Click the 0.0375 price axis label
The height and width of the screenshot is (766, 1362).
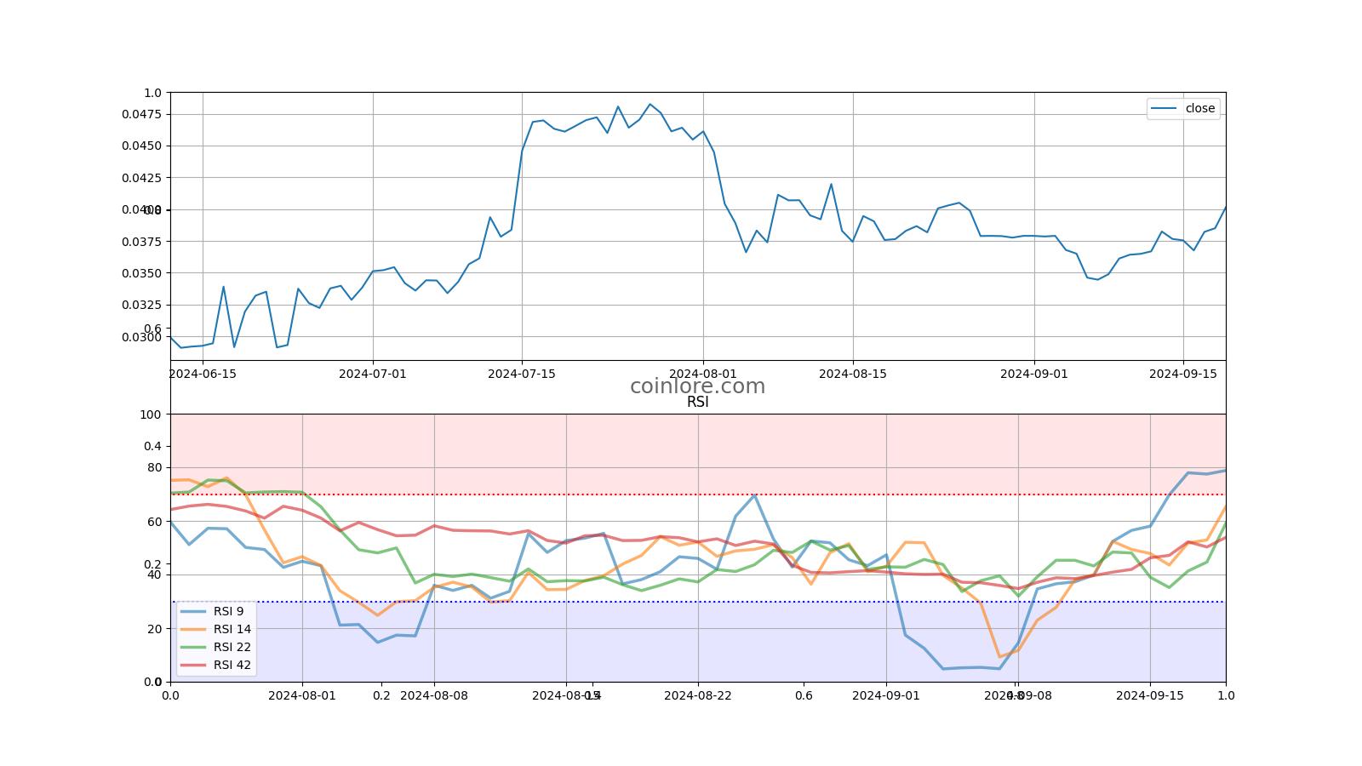coord(141,242)
